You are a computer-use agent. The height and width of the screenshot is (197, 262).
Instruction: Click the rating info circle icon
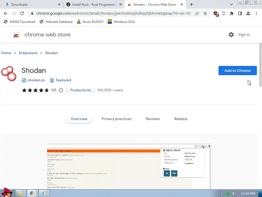(x=61, y=90)
